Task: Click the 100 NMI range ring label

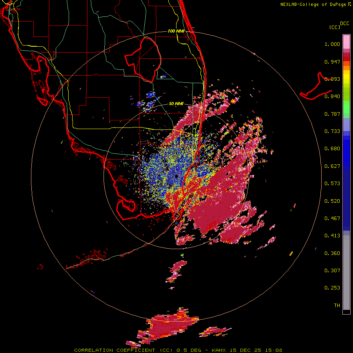Action: 176,31
